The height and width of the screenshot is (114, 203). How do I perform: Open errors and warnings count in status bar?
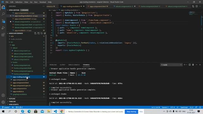(19, 107)
